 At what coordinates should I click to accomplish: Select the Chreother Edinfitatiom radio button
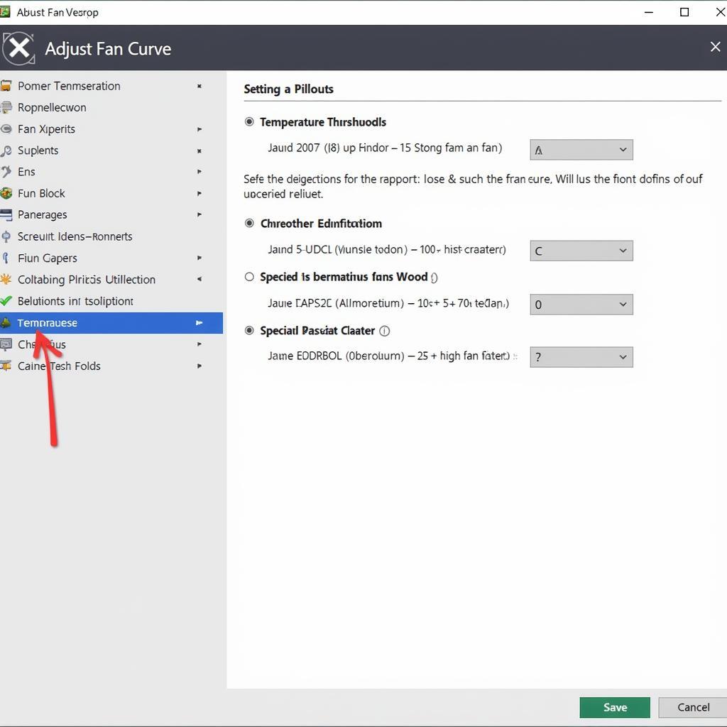249,224
